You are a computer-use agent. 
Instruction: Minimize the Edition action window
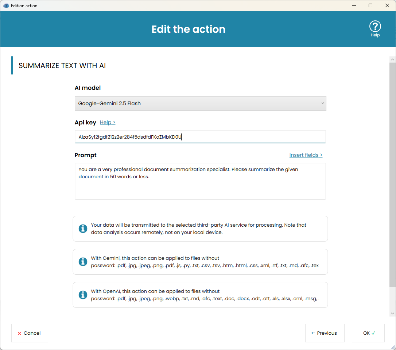point(354,5)
